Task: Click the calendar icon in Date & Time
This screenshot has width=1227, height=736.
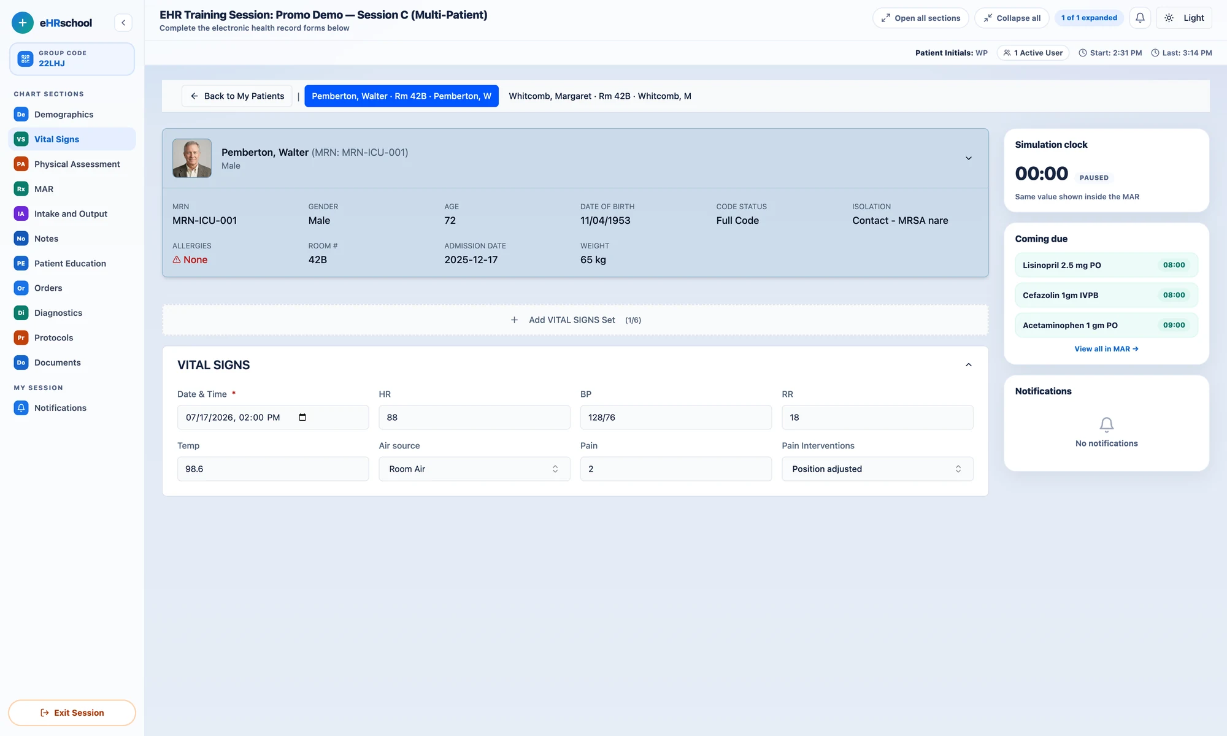Action: point(302,418)
